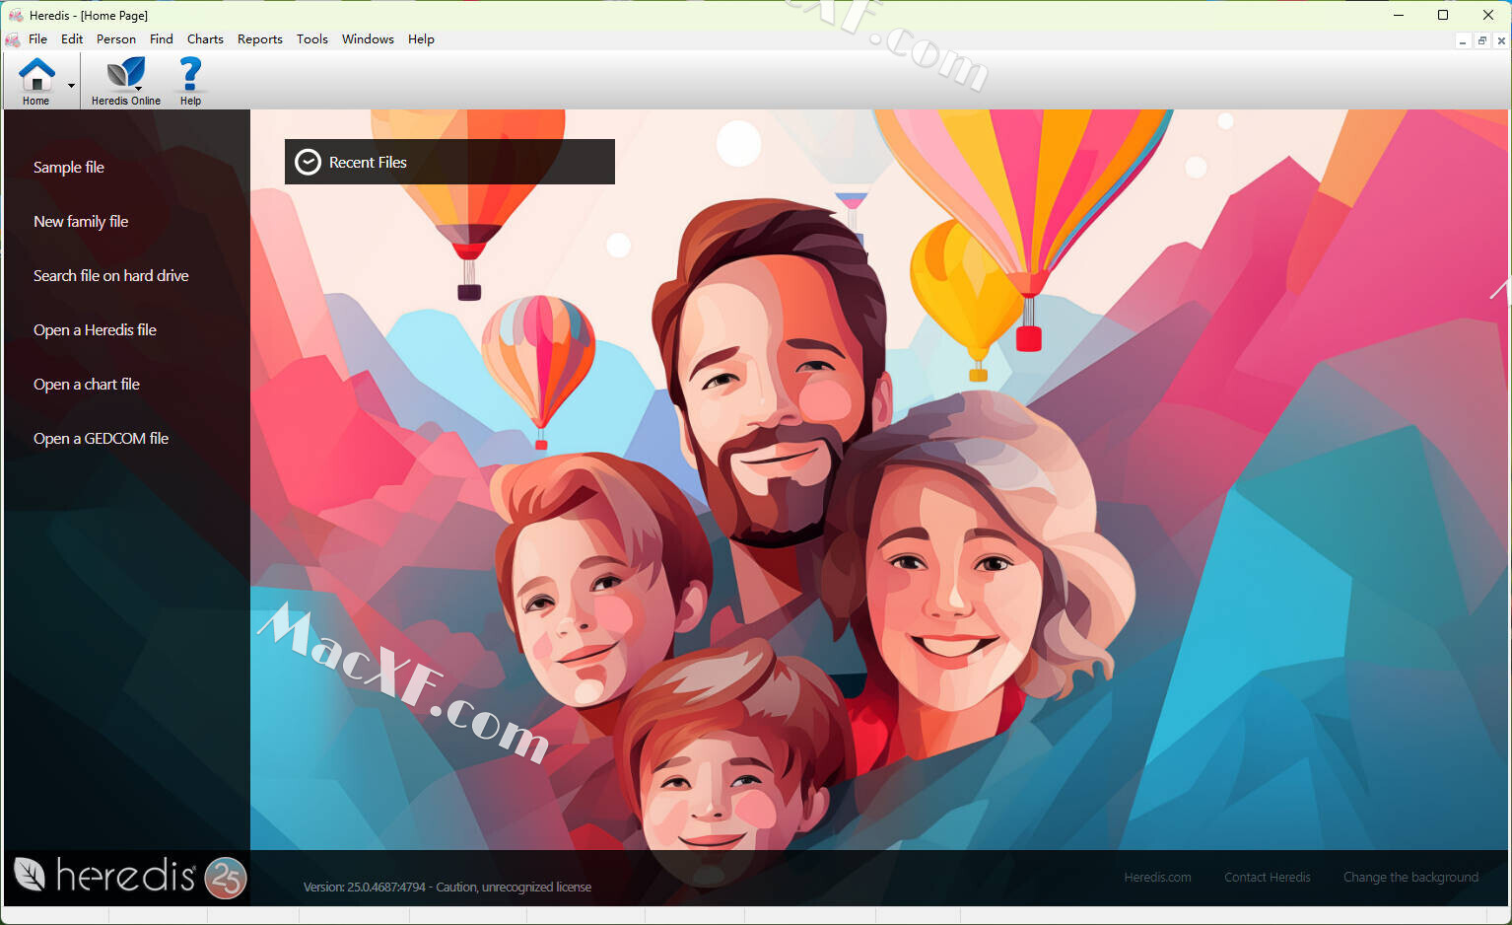1512x925 pixels.
Task: Click the Heredis 25 logo
Action: pos(129,877)
